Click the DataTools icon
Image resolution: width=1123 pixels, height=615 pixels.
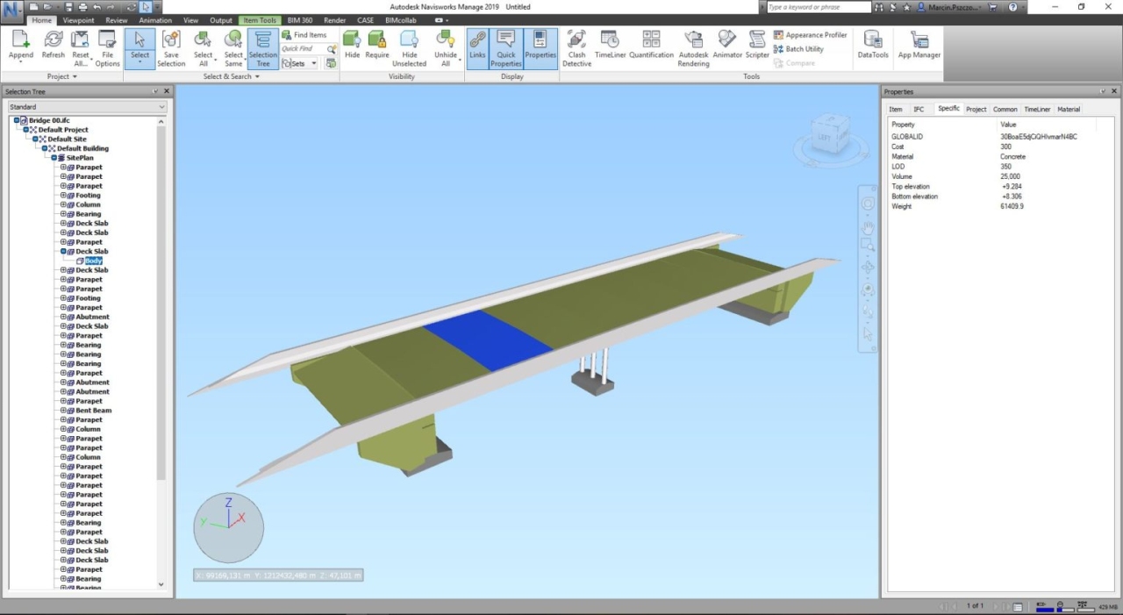872,48
